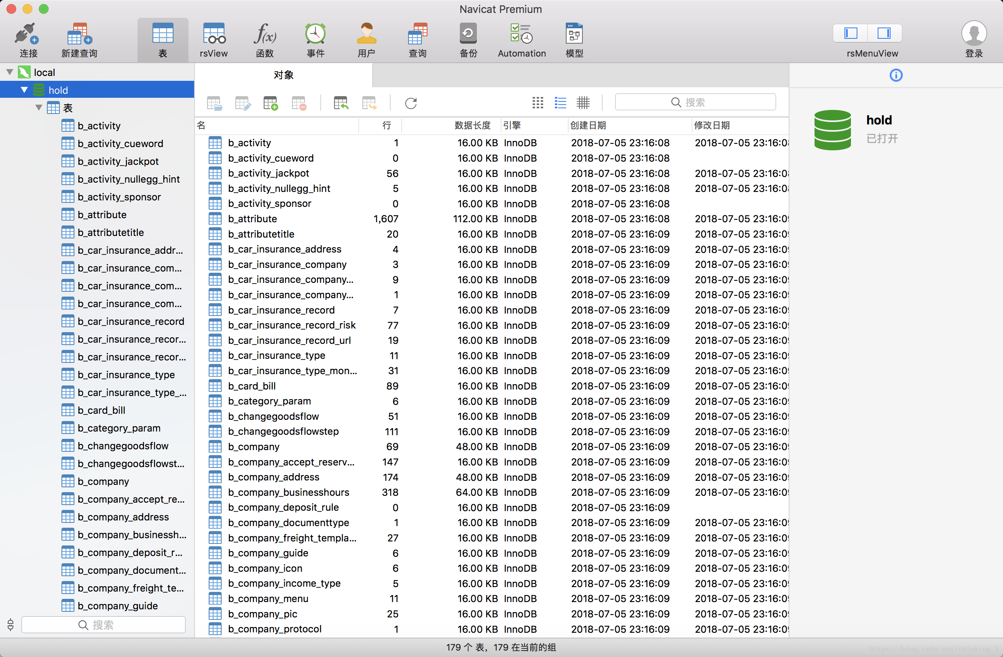1003x657 pixels.
Task: Sort by the 数据长度 column header
Action: 472,126
